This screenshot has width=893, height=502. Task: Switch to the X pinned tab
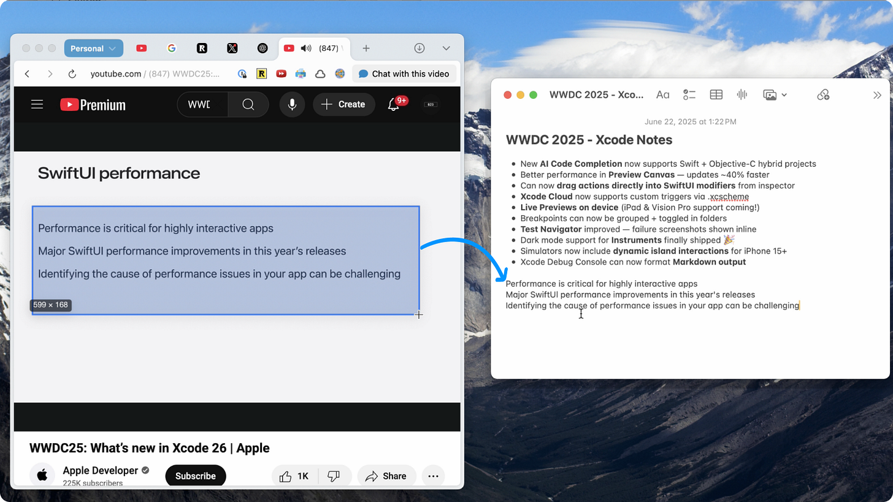pyautogui.click(x=232, y=48)
